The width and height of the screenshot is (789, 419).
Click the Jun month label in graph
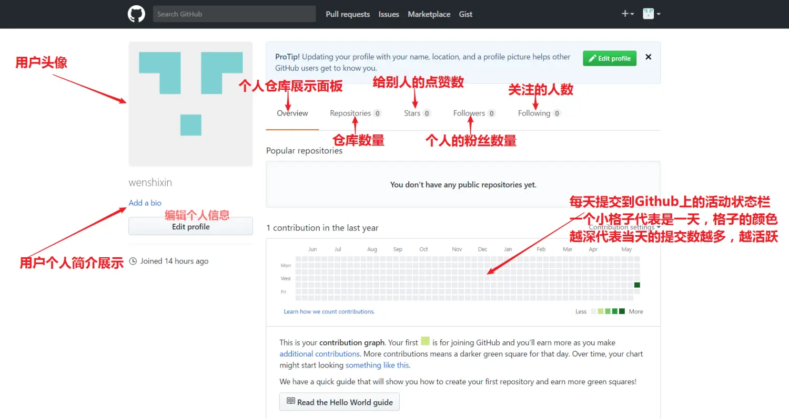pyautogui.click(x=312, y=249)
